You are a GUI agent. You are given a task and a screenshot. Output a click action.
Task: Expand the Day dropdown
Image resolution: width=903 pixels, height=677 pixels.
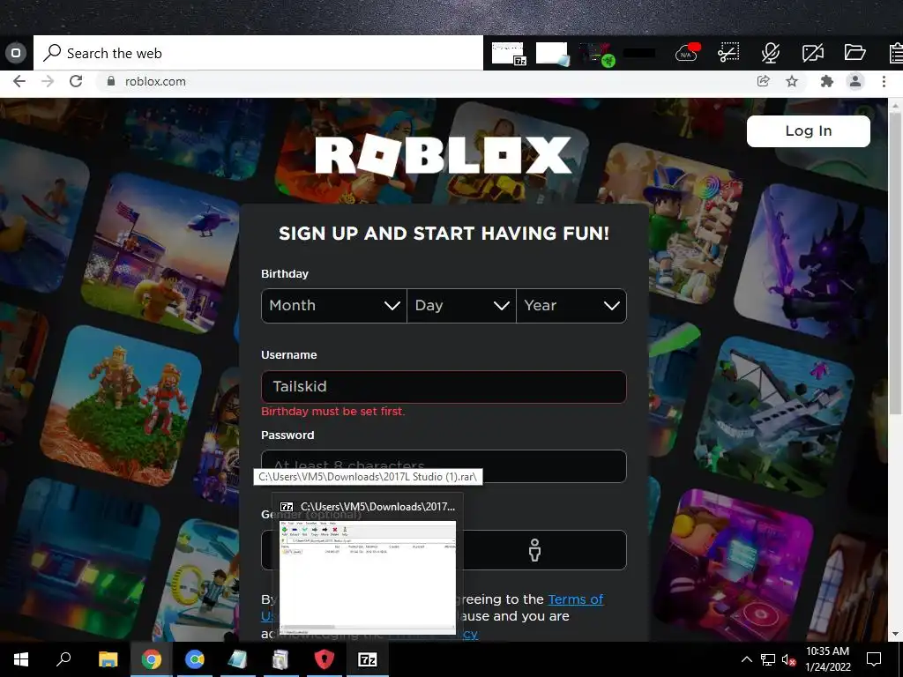click(461, 306)
